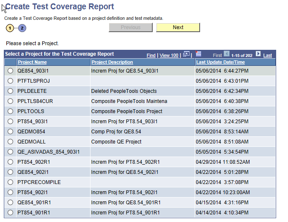Open grid in new window icon
The width and height of the screenshot is (288, 222).
(x=186, y=54)
